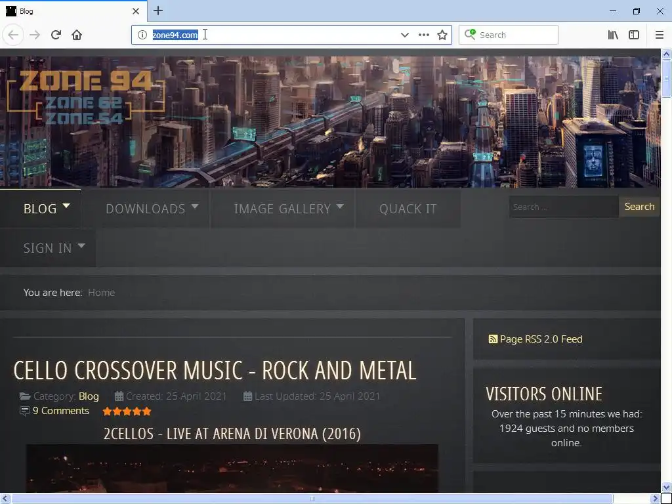Bookmark this page with star icon
This screenshot has height=504, width=672.
(442, 35)
